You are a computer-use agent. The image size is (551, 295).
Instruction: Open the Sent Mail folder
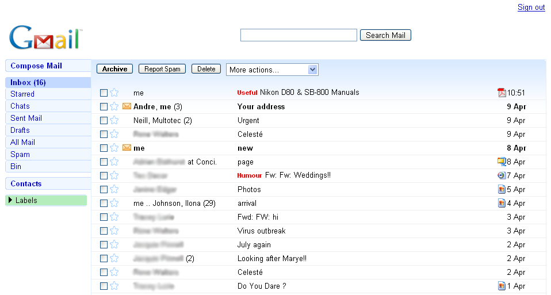coord(26,118)
